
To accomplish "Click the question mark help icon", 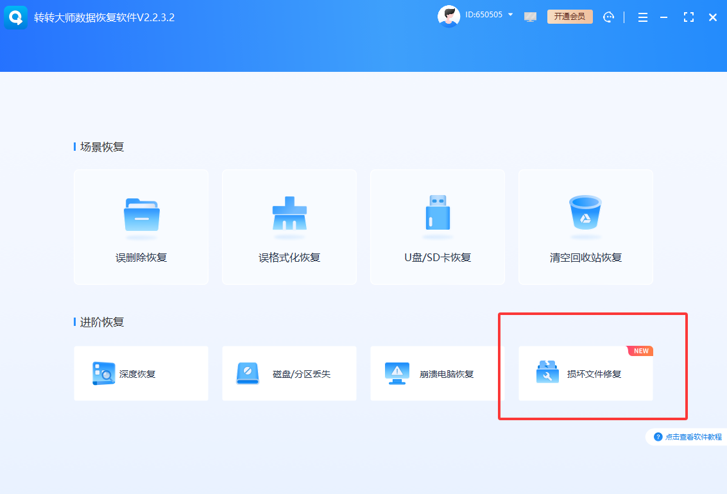I will tap(658, 437).
